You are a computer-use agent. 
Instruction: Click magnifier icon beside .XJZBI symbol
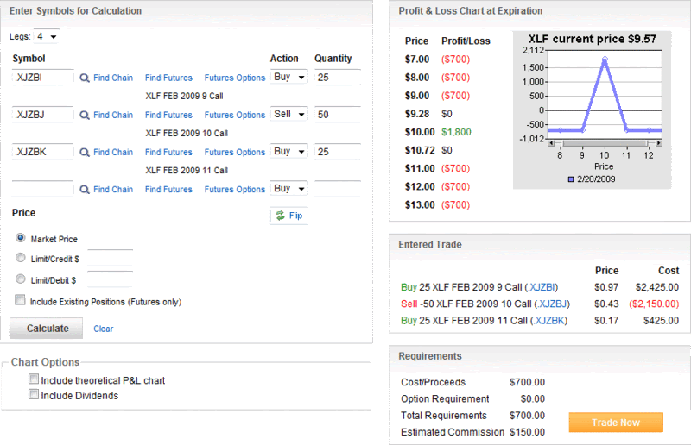pyautogui.click(x=84, y=78)
